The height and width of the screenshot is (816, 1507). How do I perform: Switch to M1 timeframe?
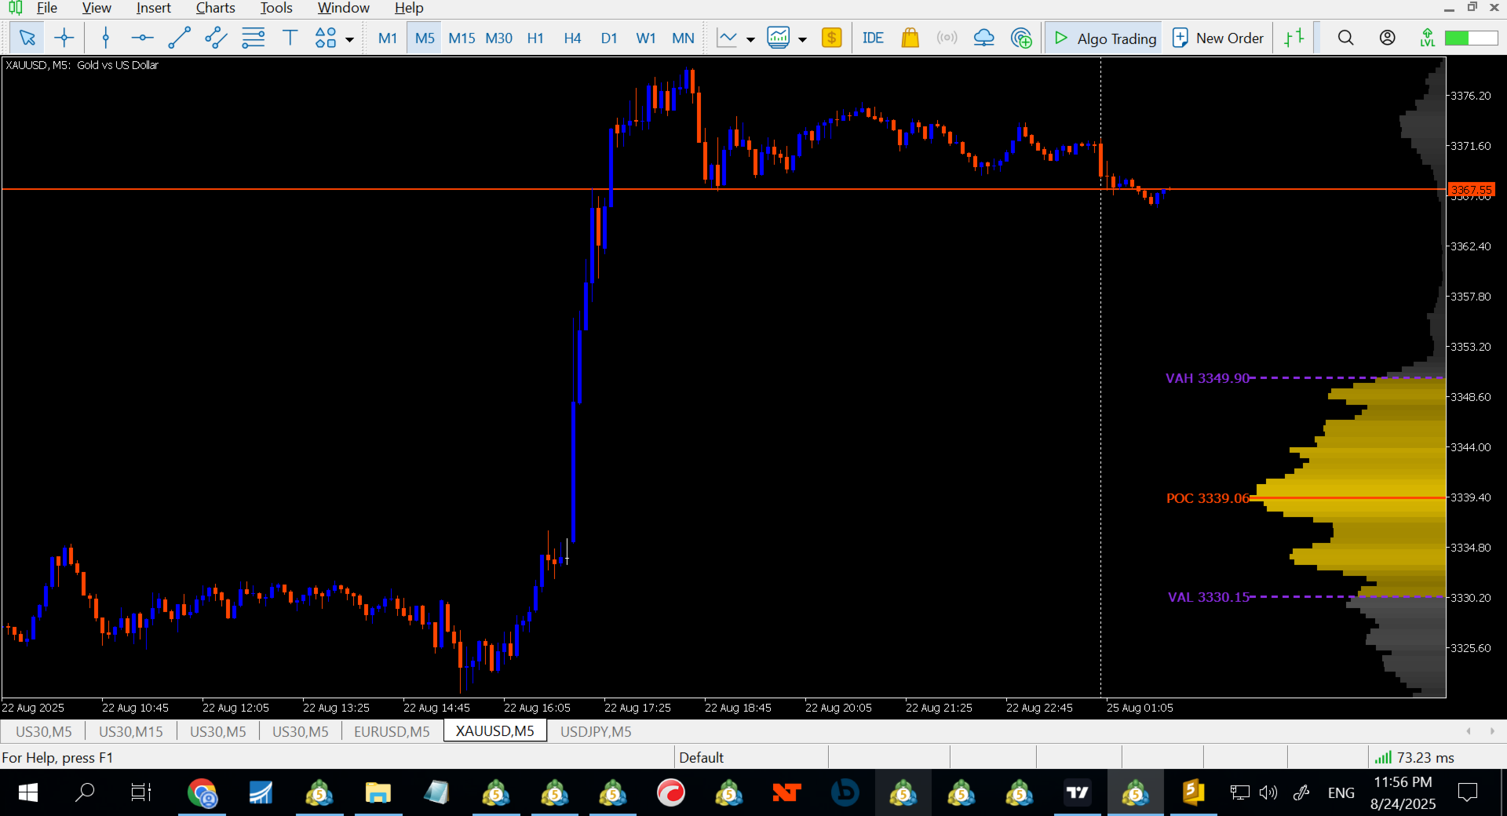387,38
